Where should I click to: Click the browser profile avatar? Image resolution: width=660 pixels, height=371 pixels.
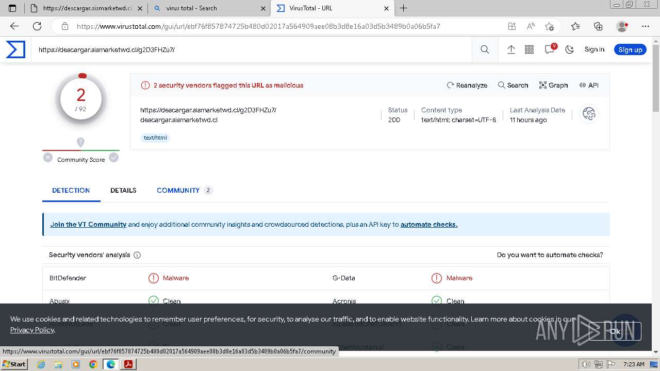pos(622,26)
